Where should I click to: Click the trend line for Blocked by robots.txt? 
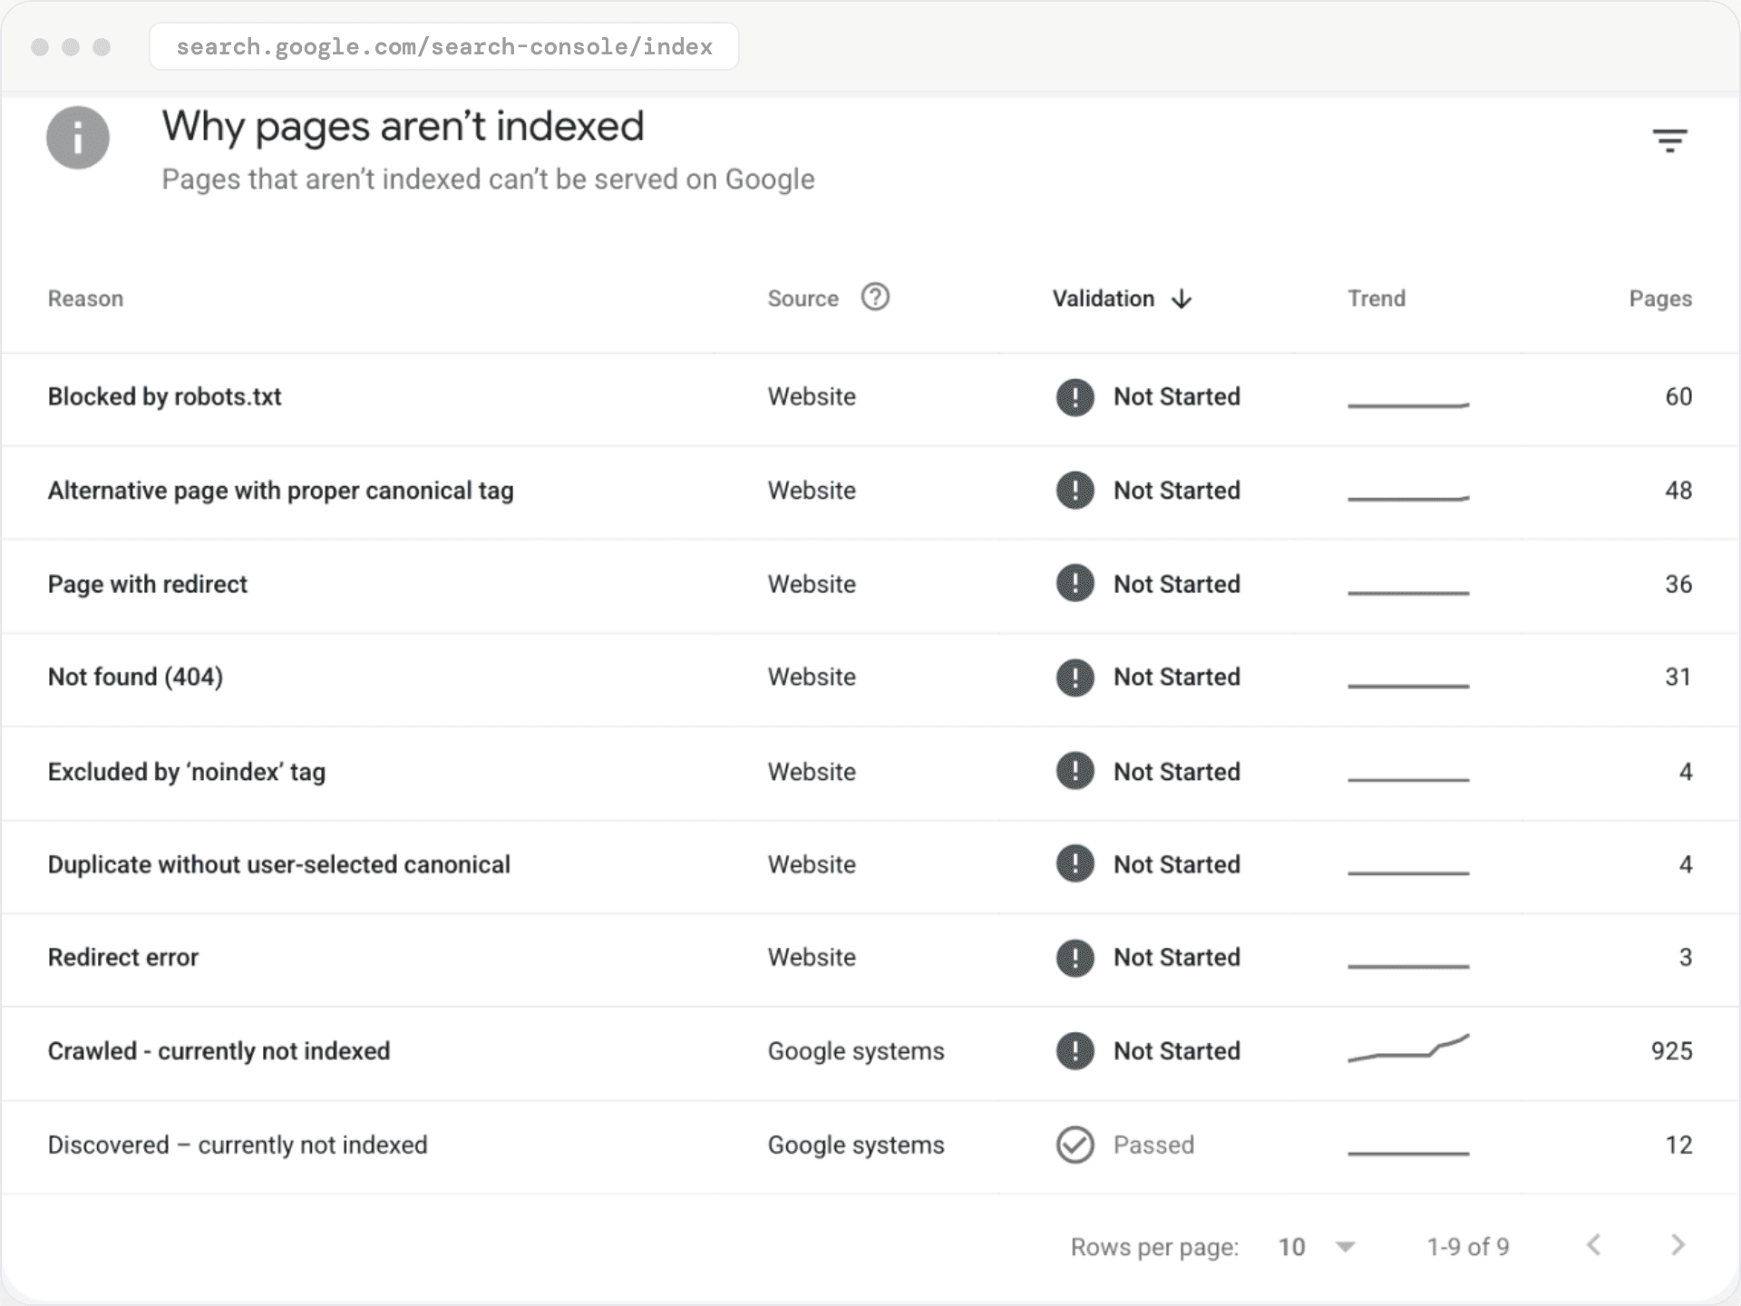tap(1408, 404)
